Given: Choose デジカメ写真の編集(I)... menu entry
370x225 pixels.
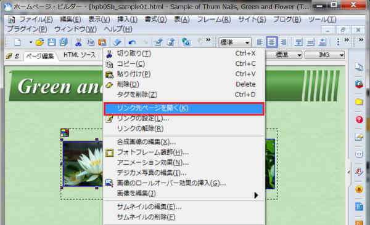Looking at the screenshot, I should [184, 173].
